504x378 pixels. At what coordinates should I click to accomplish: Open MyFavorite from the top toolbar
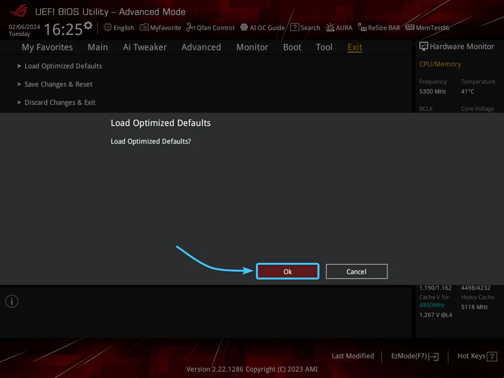(x=144, y=28)
